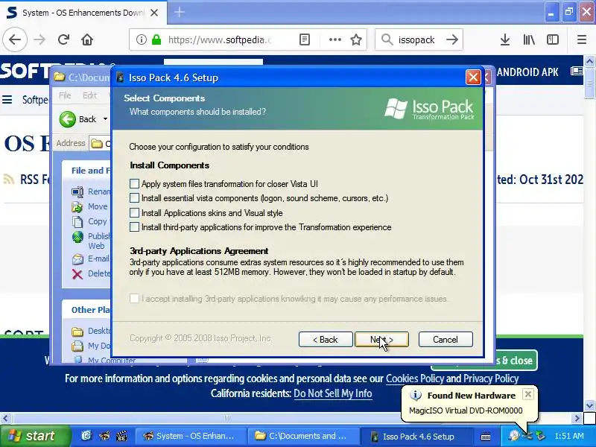Check Install essential vista components
The width and height of the screenshot is (596, 447).
(134, 198)
